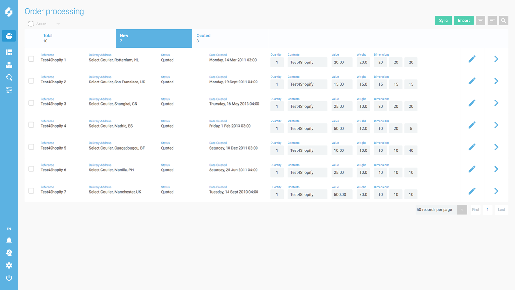Open the sort options icon in top toolbar
The height and width of the screenshot is (290, 515).
tap(492, 20)
